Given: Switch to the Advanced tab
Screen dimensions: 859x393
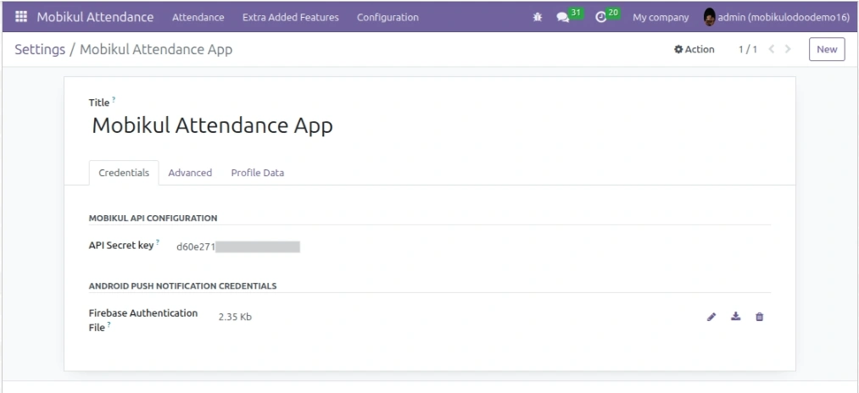Looking at the screenshot, I should tap(190, 173).
